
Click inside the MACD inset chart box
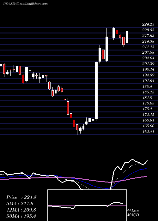coord(87,205)
